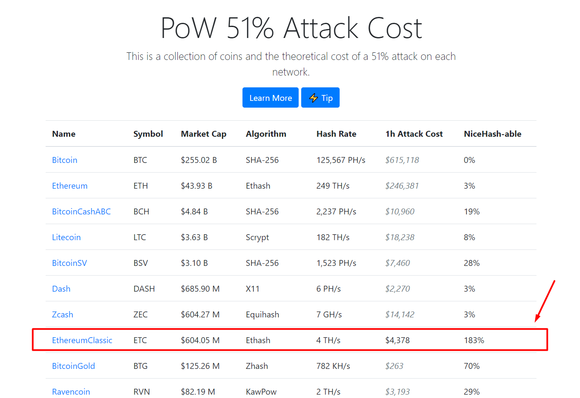The width and height of the screenshot is (580, 398).
Task: Select the EthereumClassic link
Action: [82, 340]
